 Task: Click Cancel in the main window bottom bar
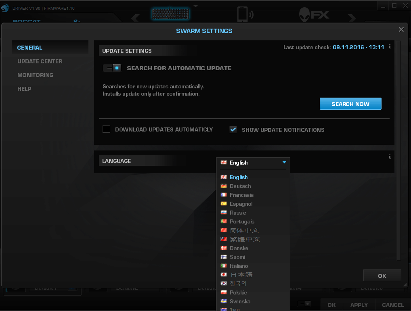pos(393,305)
